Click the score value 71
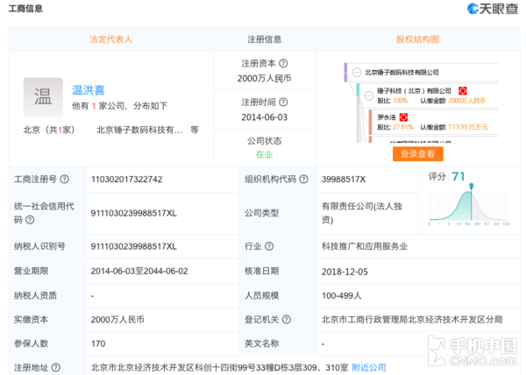Viewport: 526px width, 375px height. coord(458,176)
